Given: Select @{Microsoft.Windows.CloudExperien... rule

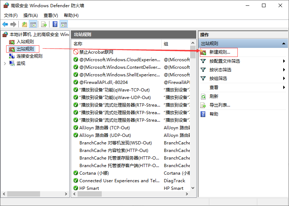Looking at the screenshot, I should click(x=120, y=59).
